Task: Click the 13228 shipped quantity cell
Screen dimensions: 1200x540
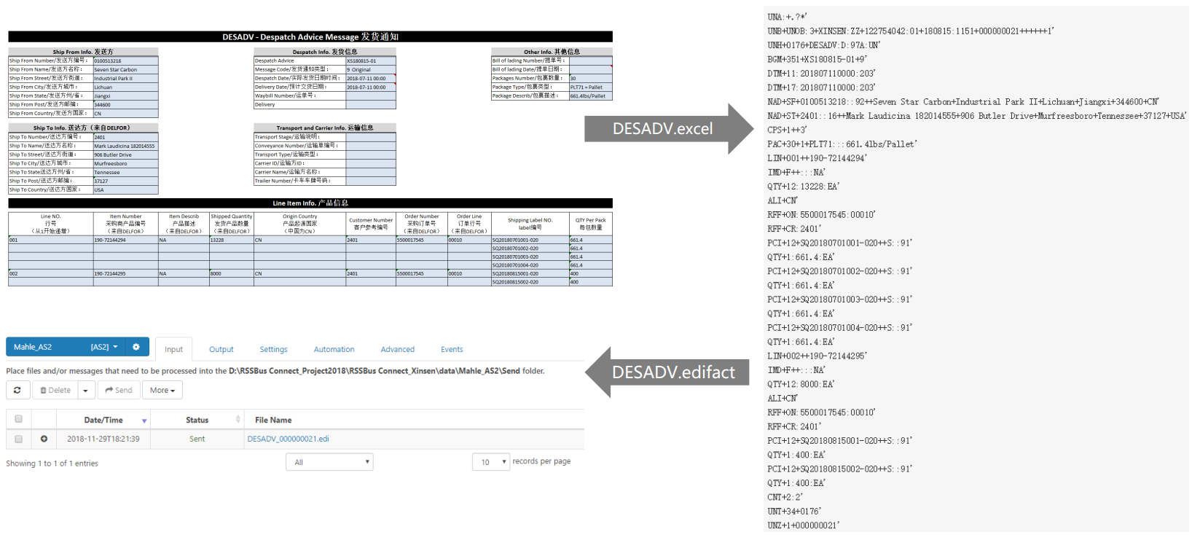Action: (231, 240)
